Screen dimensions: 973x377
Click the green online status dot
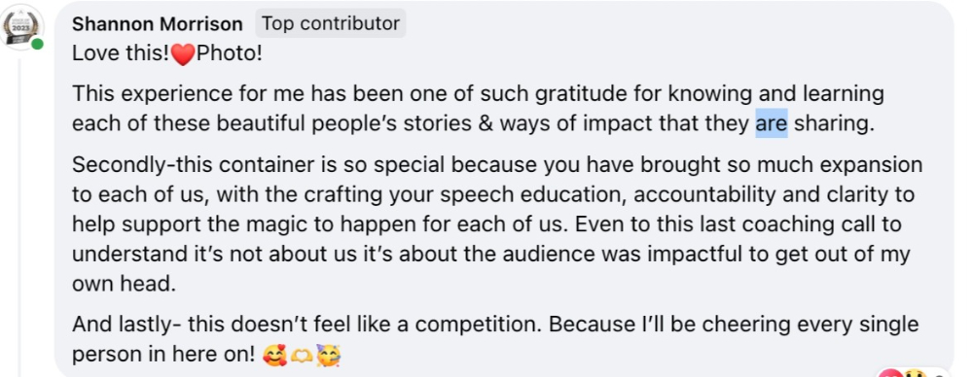tap(38, 44)
